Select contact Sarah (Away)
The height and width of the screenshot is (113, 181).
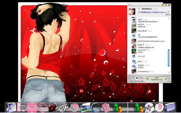[x=149, y=62]
